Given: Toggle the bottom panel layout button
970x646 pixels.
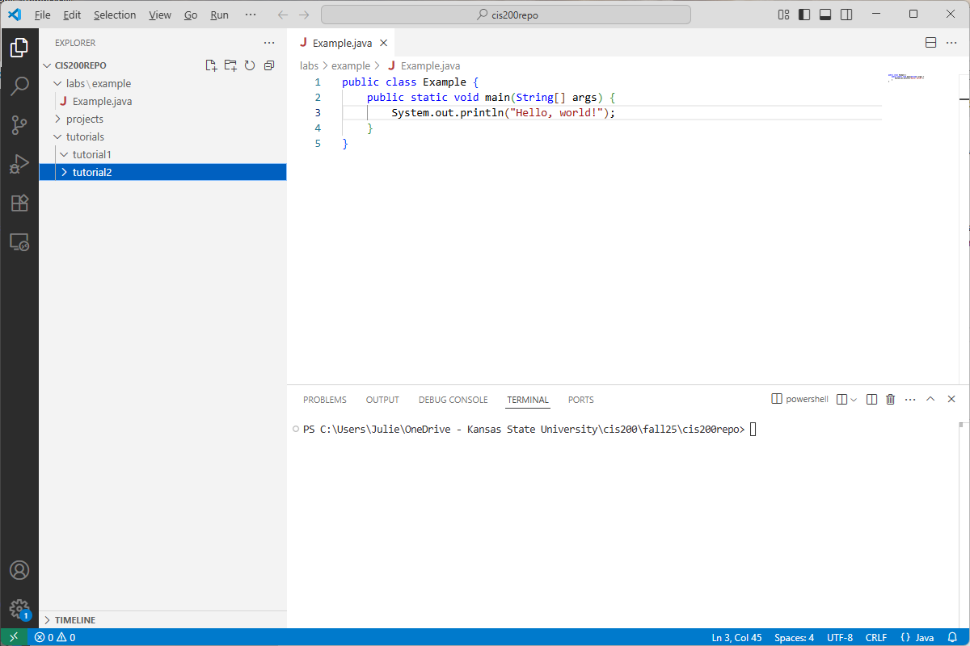Looking at the screenshot, I should [x=825, y=15].
